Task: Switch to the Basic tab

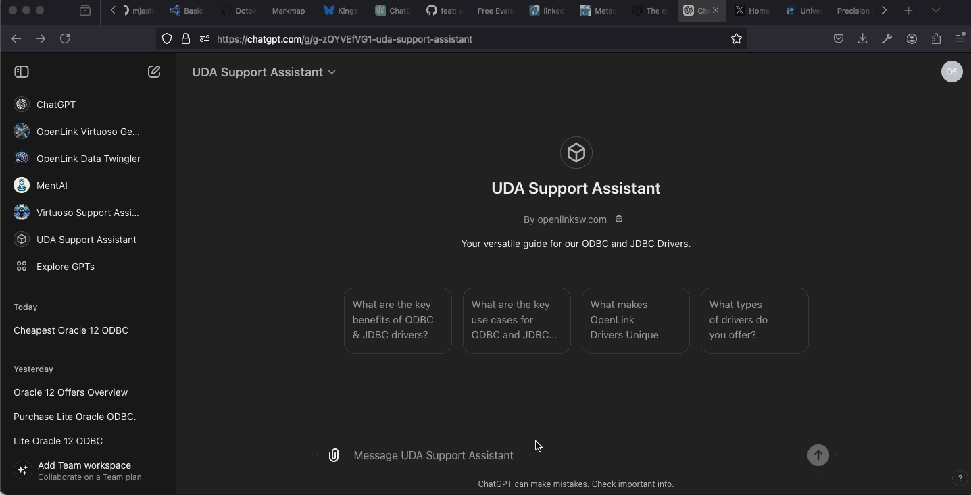Action: (x=187, y=10)
